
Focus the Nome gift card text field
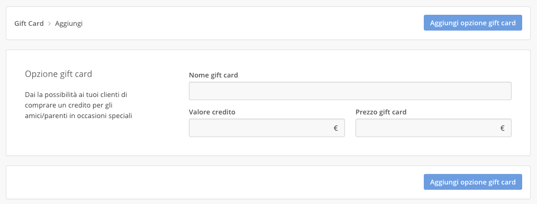350,91
